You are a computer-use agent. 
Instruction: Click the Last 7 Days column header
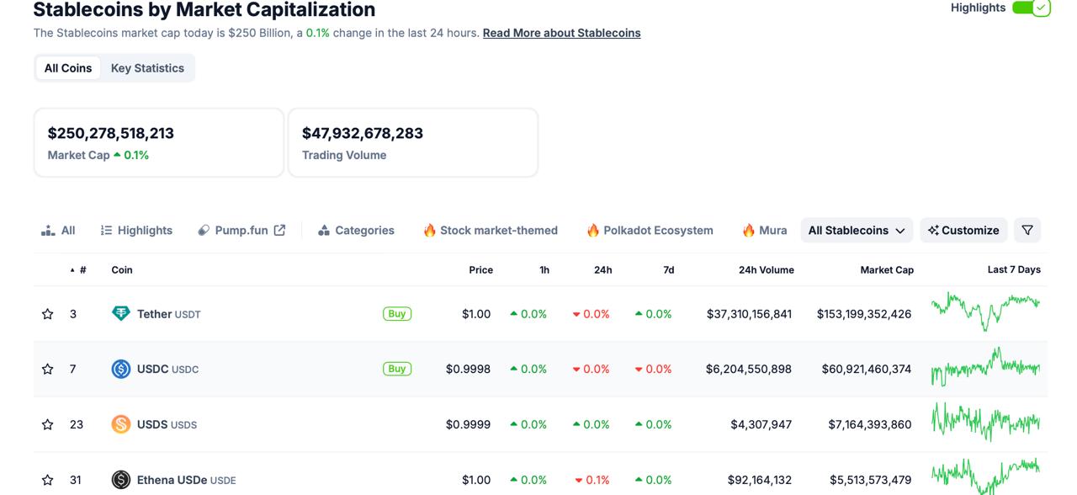[1014, 269]
